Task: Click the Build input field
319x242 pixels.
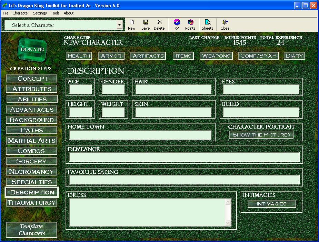Action: [261, 112]
